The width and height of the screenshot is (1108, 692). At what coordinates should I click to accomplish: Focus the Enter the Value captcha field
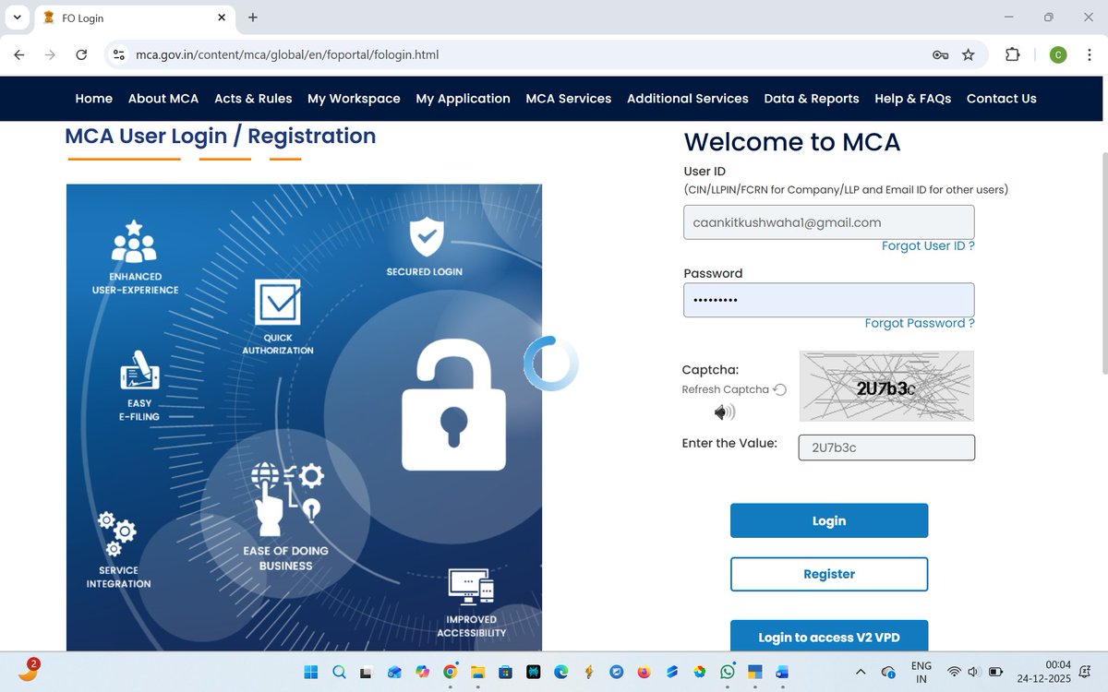[x=886, y=447]
